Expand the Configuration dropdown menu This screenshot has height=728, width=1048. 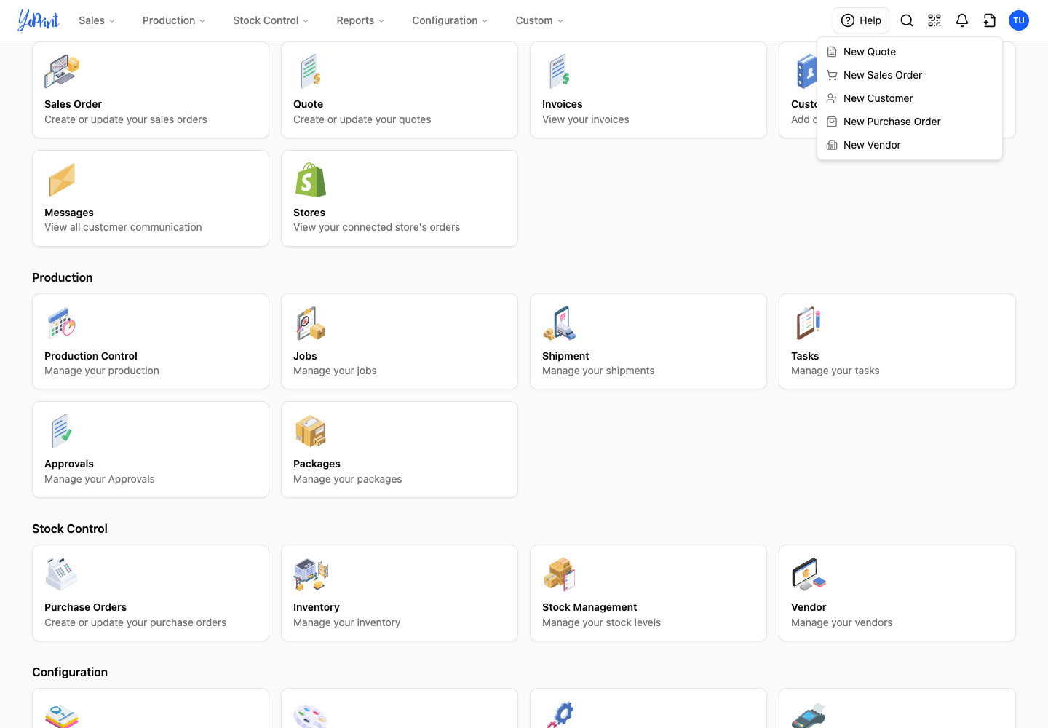pos(450,20)
